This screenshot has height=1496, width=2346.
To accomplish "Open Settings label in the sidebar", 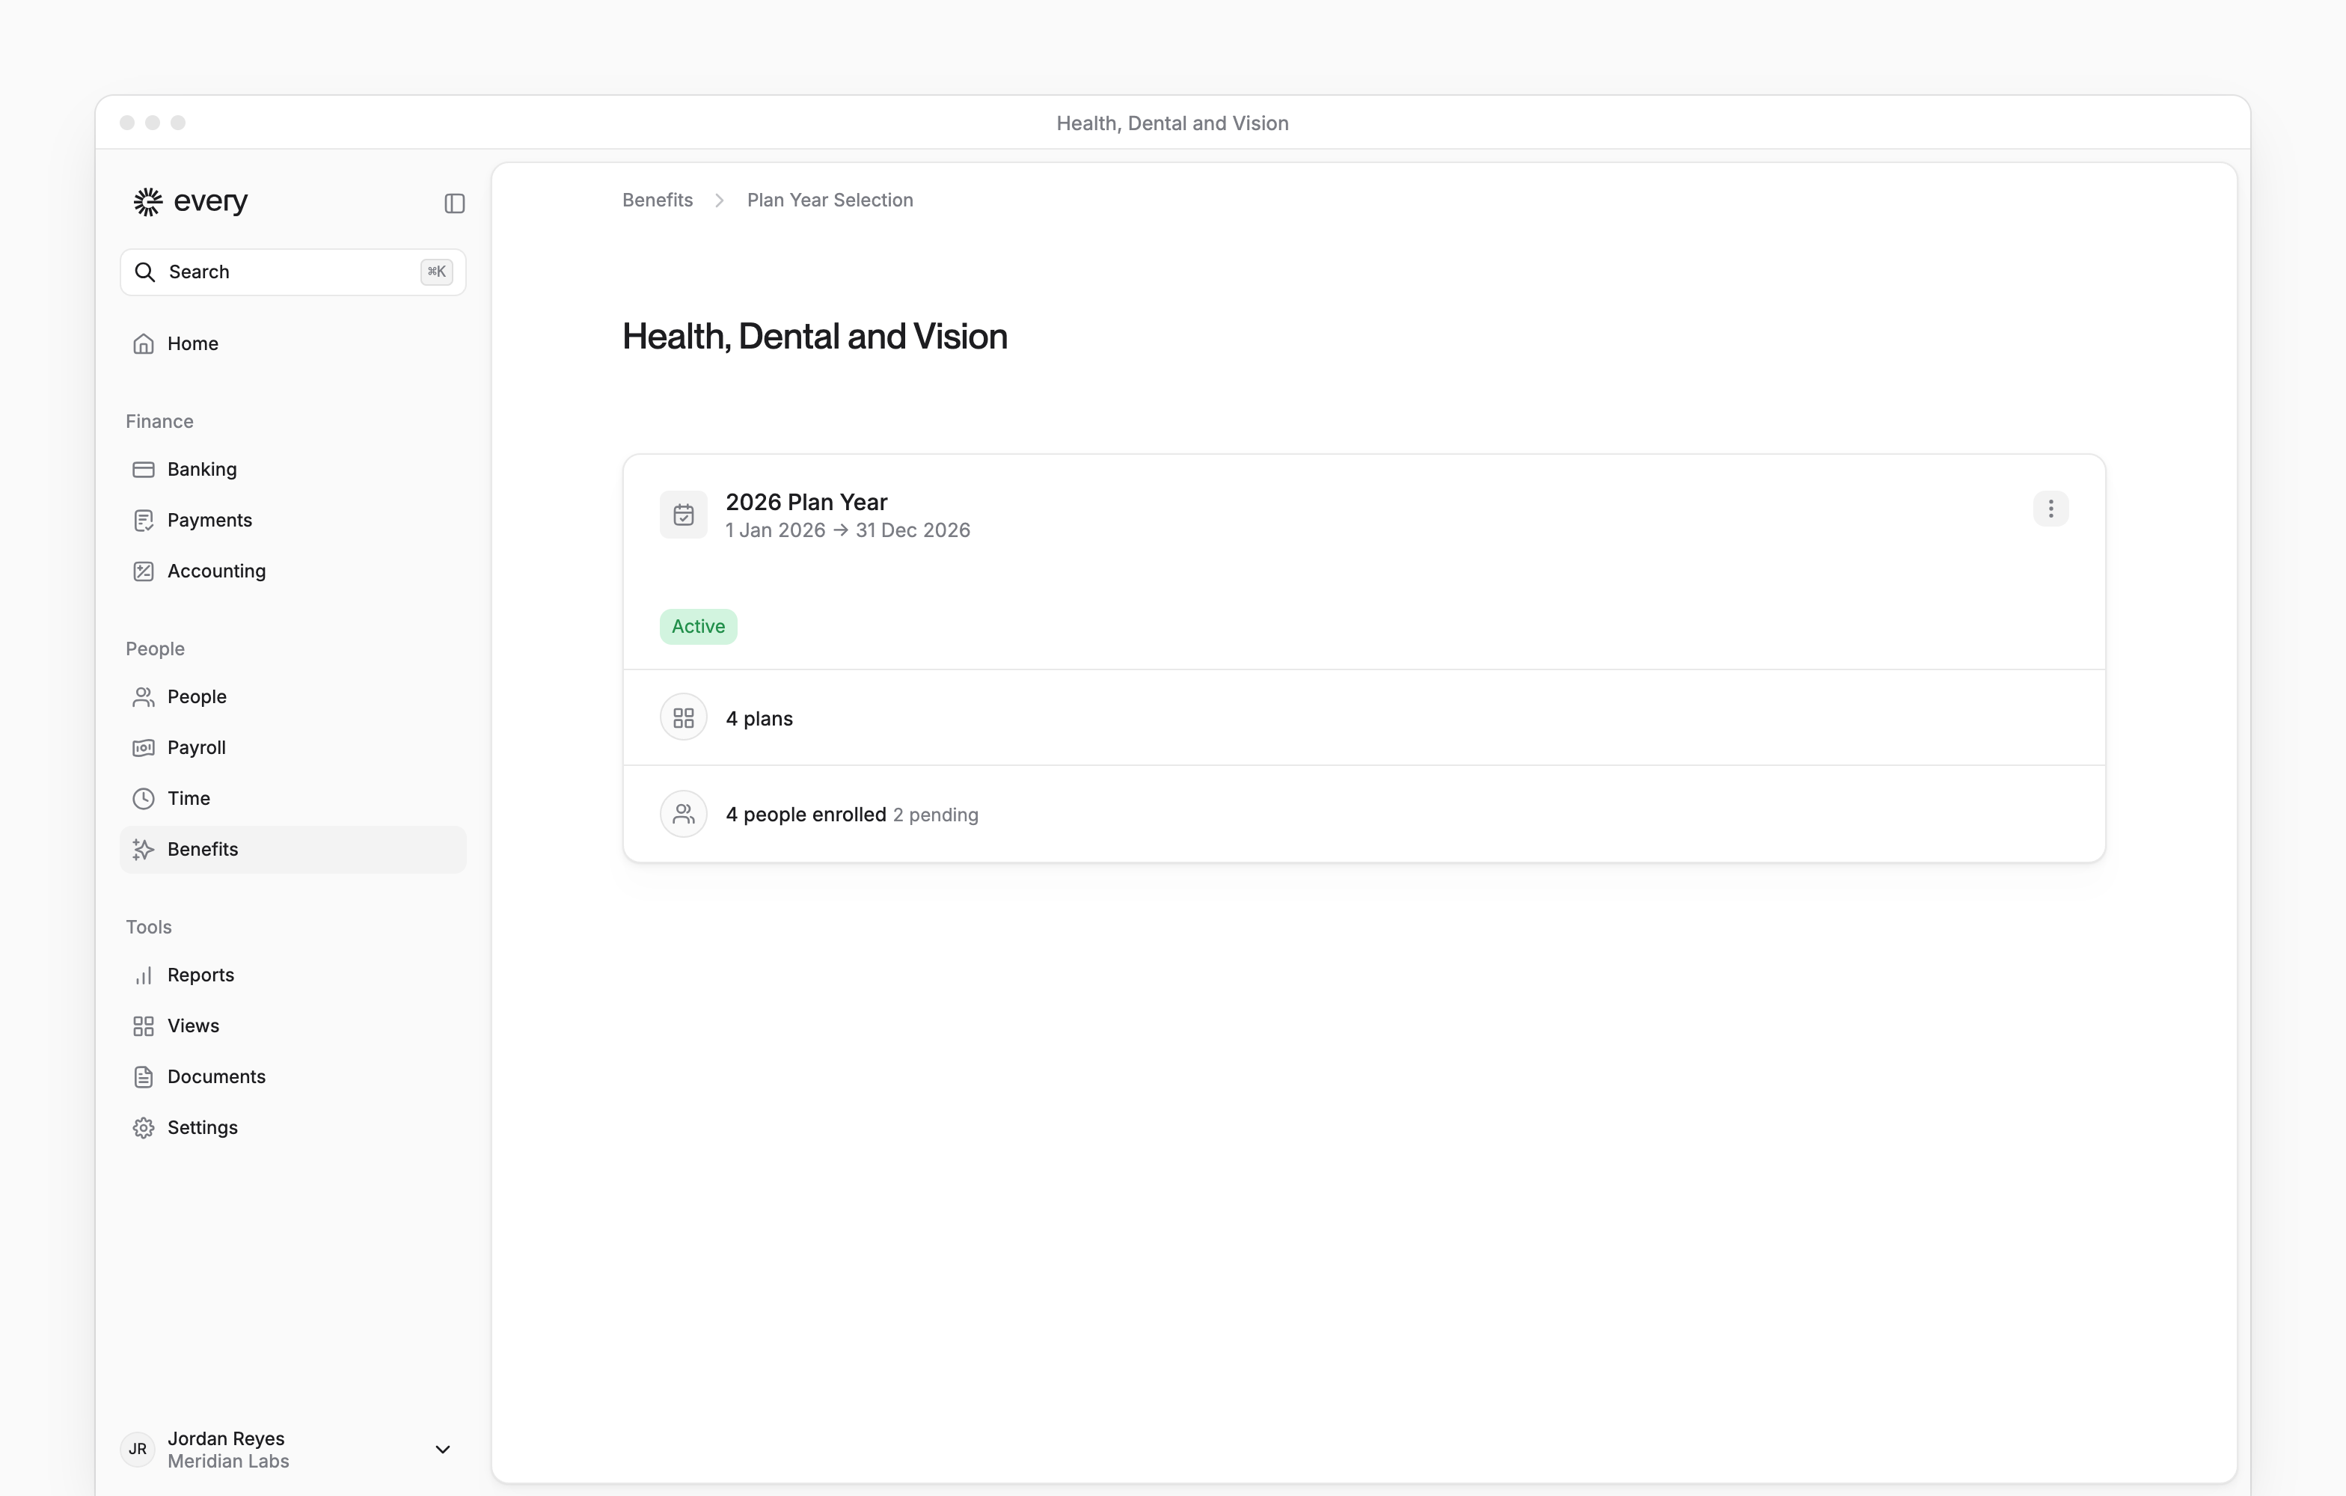I will click(x=203, y=1127).
